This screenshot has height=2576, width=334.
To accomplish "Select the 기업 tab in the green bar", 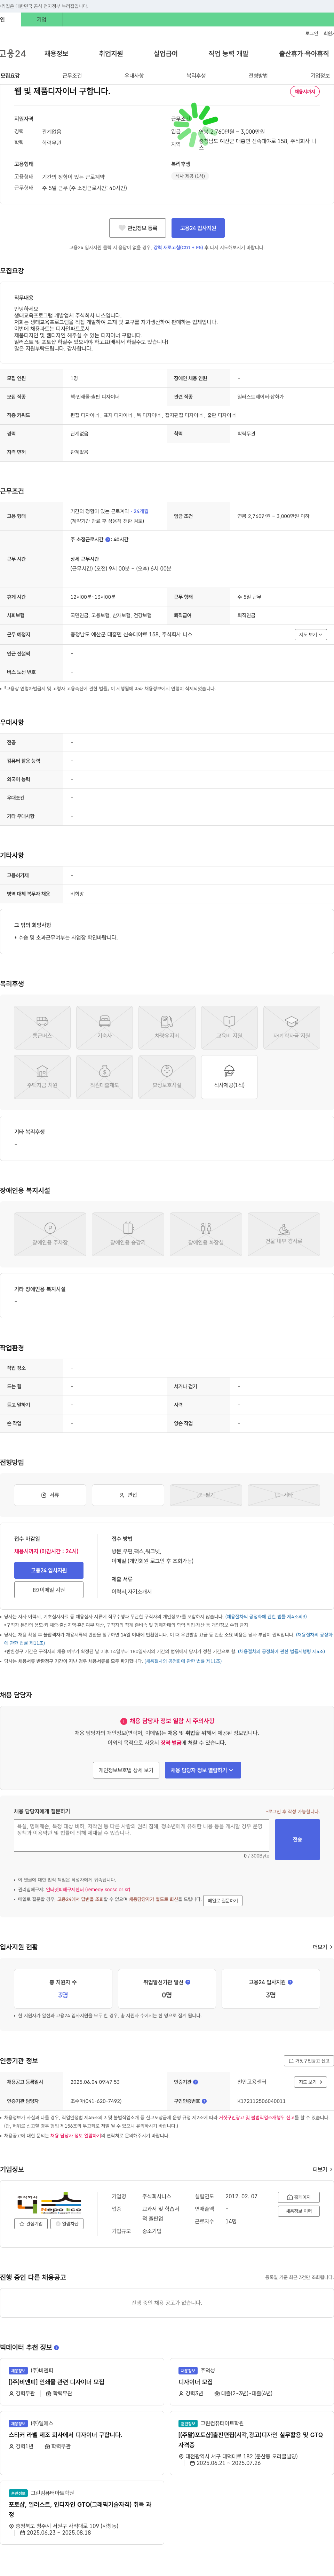I will click(41, 20).
